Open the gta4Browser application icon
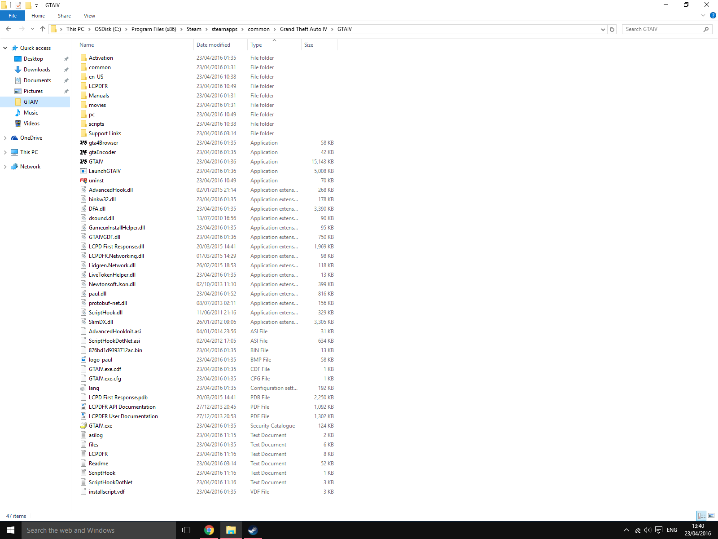This screenshot has height=539, width=718. [x=83, y=143]
